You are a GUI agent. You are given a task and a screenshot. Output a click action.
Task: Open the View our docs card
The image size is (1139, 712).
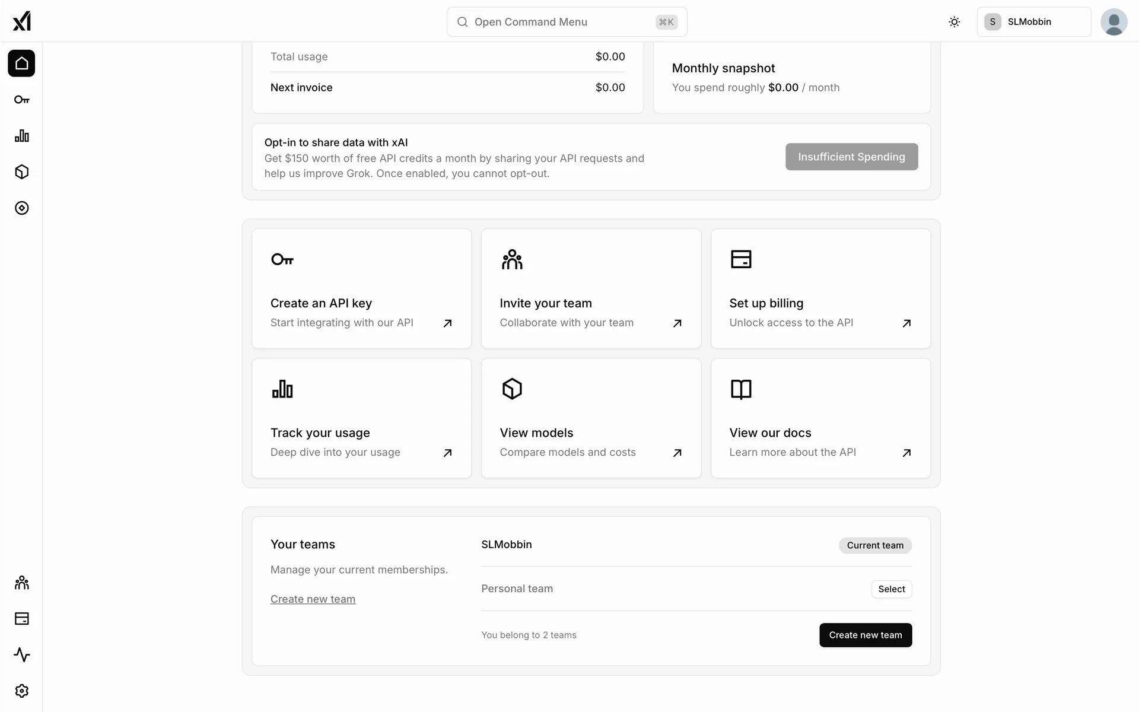[x=820, y=418]
